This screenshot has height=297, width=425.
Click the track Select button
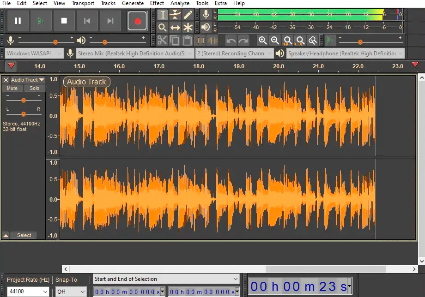point(24,235)
